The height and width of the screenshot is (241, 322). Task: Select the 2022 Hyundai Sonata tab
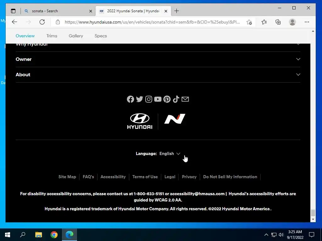coord(133,11)
